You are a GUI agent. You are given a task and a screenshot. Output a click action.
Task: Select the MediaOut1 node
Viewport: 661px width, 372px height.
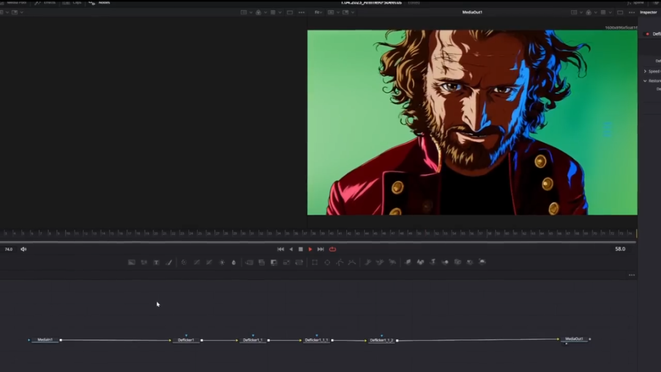(574, 339)
